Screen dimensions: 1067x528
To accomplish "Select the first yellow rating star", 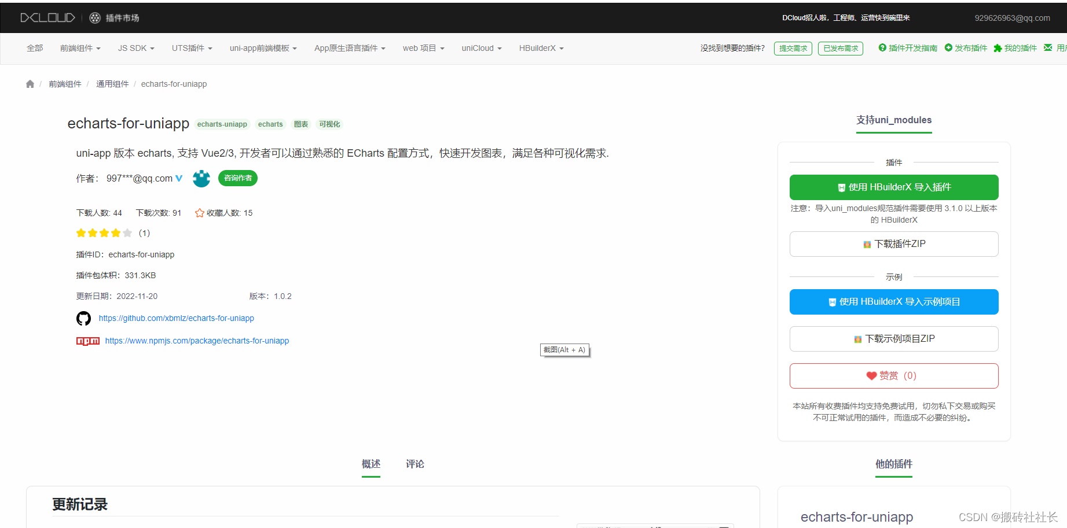I will [x=80, y=232].
